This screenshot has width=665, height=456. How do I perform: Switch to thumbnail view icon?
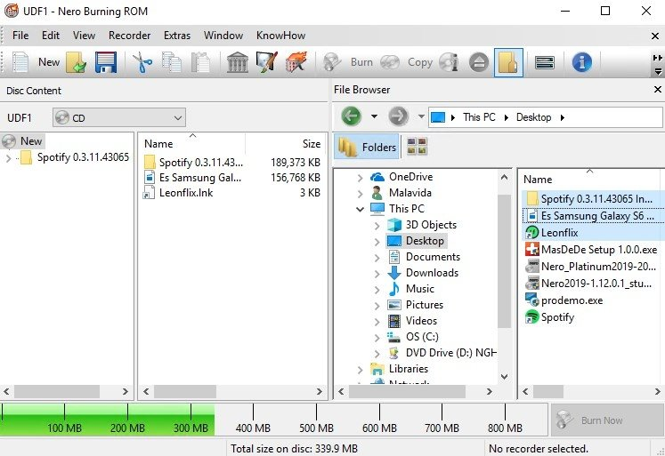click(x=417, y=147)
